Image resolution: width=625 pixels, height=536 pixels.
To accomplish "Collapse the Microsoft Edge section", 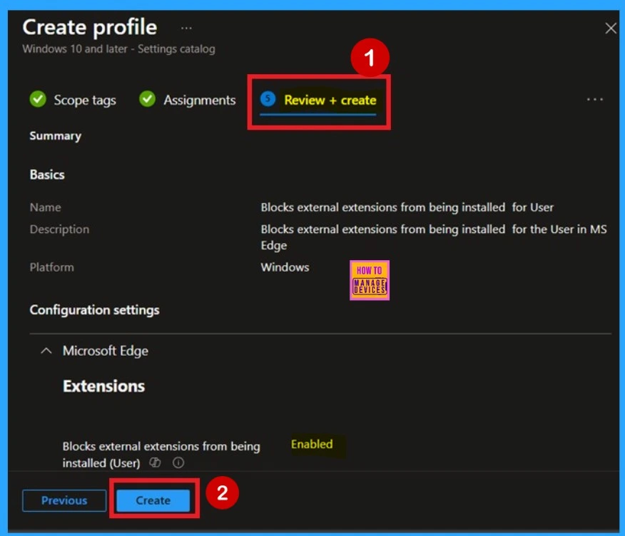I will (x=46, y=351).
